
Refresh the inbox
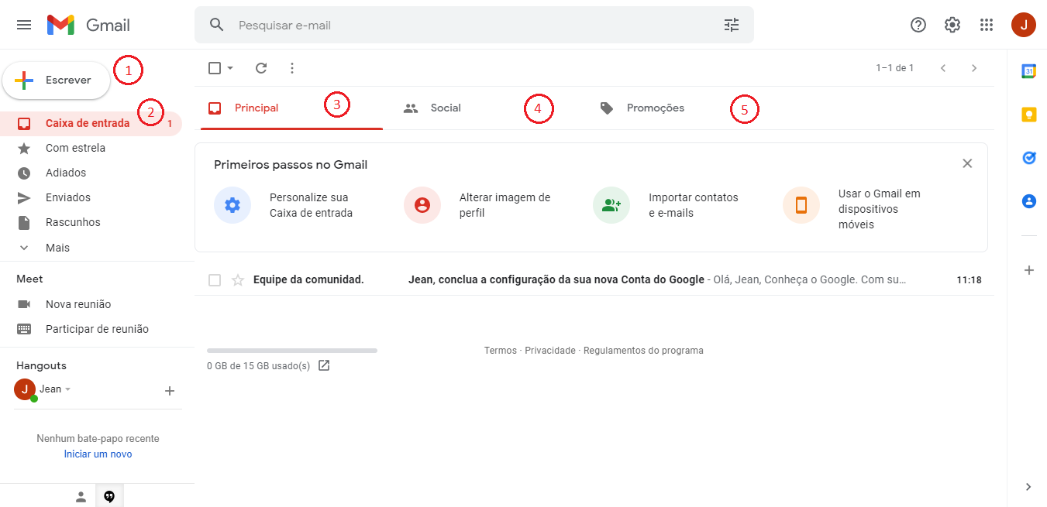[x=261, y=68]
